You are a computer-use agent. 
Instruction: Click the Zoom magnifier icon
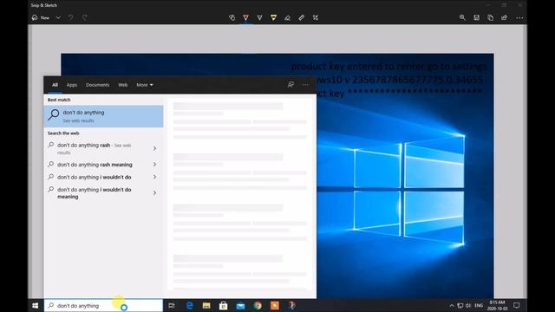(462, 17)
